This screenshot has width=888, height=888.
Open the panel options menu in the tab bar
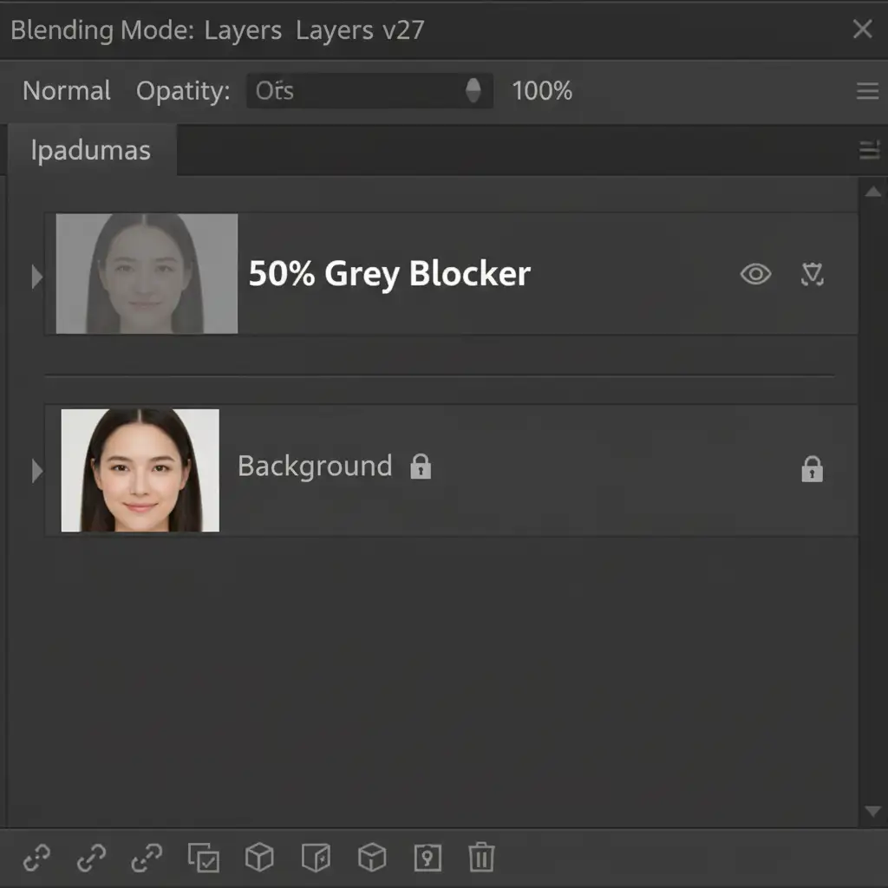coord(868,151)
